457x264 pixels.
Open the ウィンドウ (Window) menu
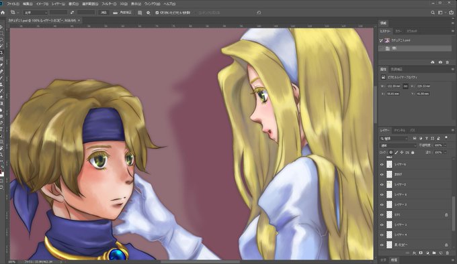(x=152, y=4)
